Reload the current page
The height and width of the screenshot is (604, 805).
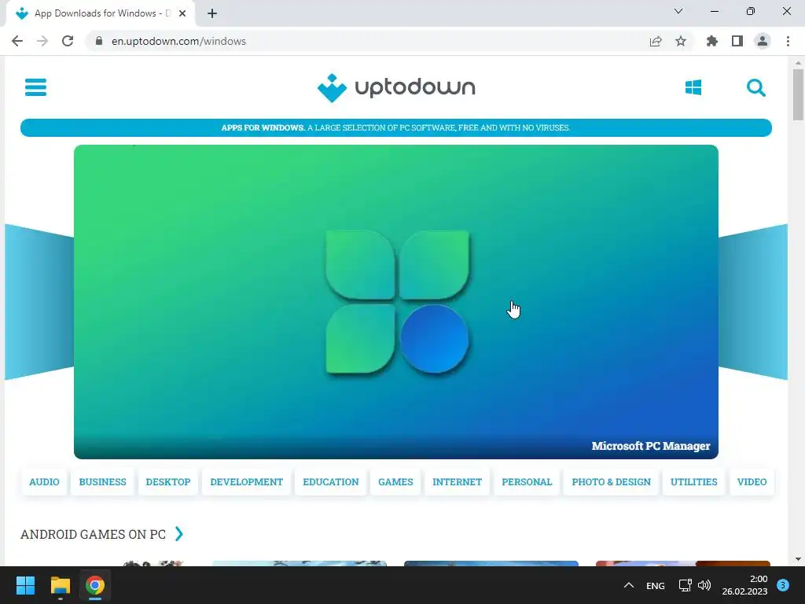coord(68,41)
